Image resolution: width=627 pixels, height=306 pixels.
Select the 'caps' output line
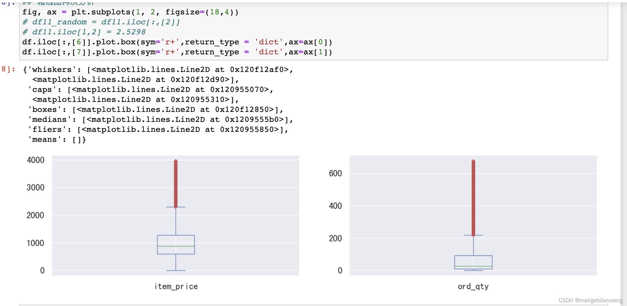click(151, 90)
